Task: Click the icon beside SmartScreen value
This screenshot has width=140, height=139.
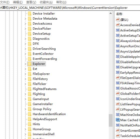Action: pyautogui.click(x=117, y=130)
